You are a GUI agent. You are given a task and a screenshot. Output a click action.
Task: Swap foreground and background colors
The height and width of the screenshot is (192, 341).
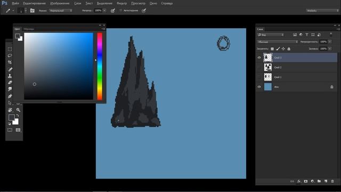coord(18,115)
